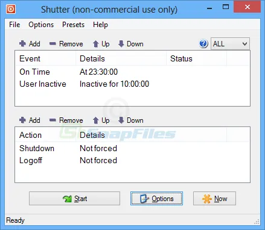Click Not forced next to Shutdown
Screen dimensions: 265x230
(x=98, y=148)
